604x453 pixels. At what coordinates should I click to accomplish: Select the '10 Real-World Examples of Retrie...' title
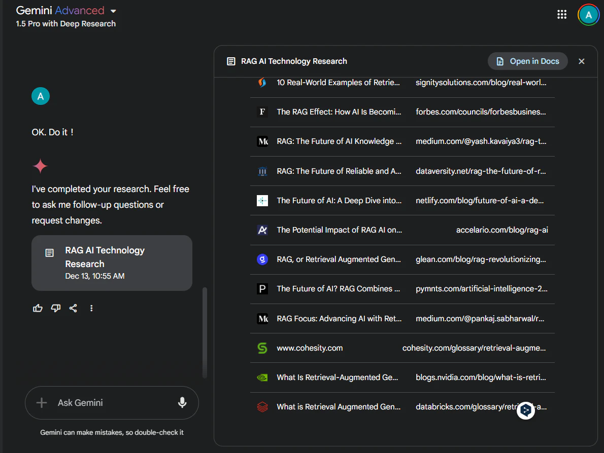point(338,82)
